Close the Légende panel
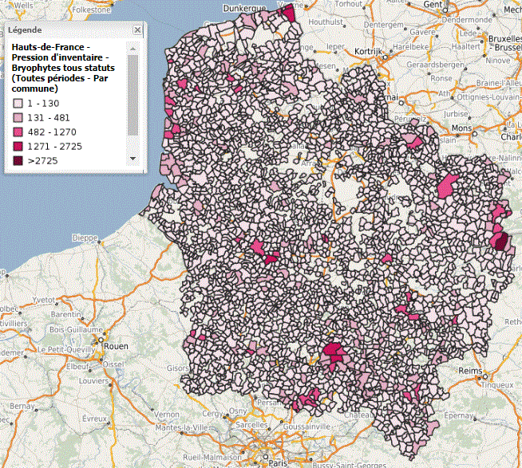 [x=137, y=29]
